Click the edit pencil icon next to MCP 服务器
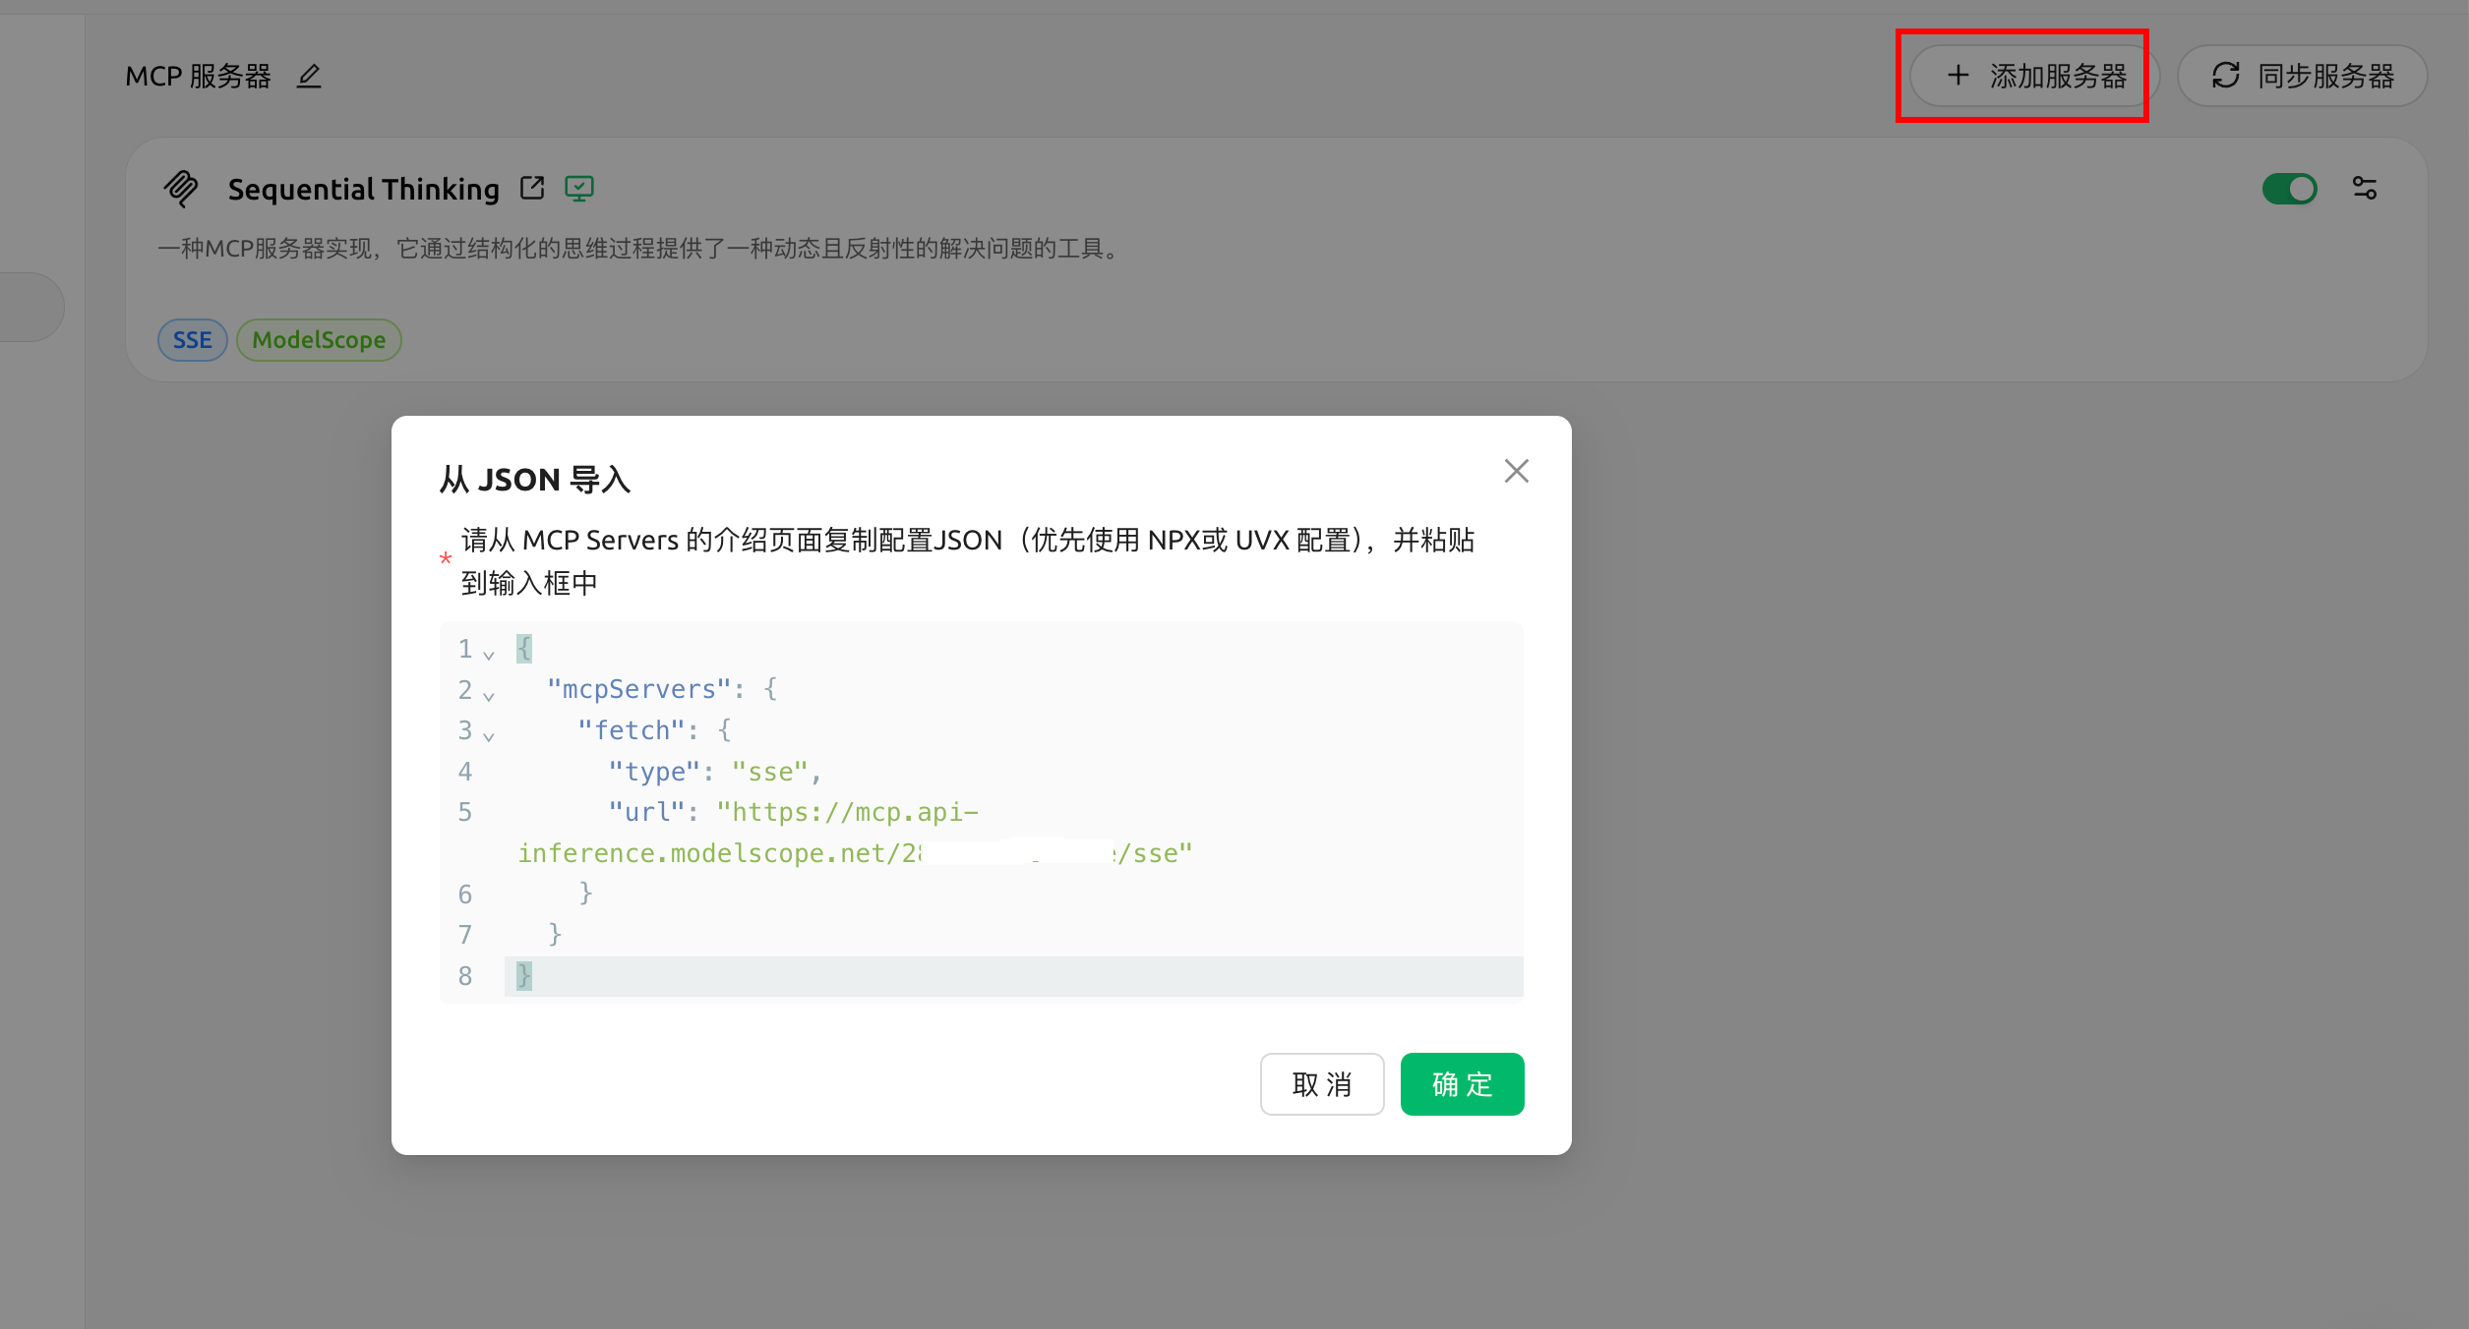 click(x=309, y=76)
